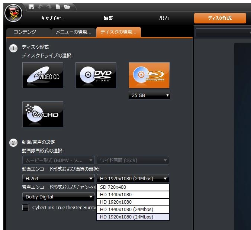Screen dimensions: 251x230
Task: Click the undo arrow icon
Action: (40, 7)
